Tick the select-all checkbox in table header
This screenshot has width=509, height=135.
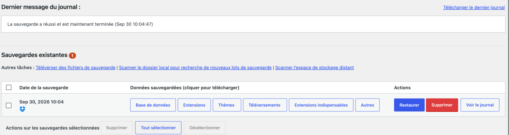(x=9, y=87)
